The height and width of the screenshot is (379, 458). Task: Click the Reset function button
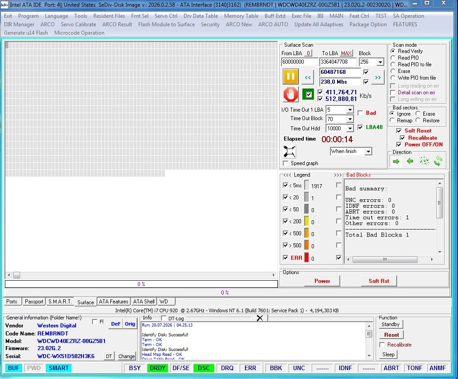[x=391, y=335]
